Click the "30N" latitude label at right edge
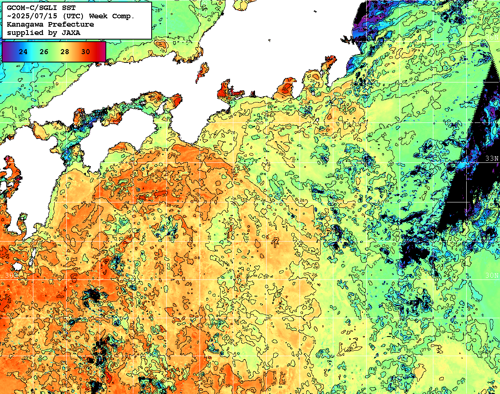 [492, 276]
